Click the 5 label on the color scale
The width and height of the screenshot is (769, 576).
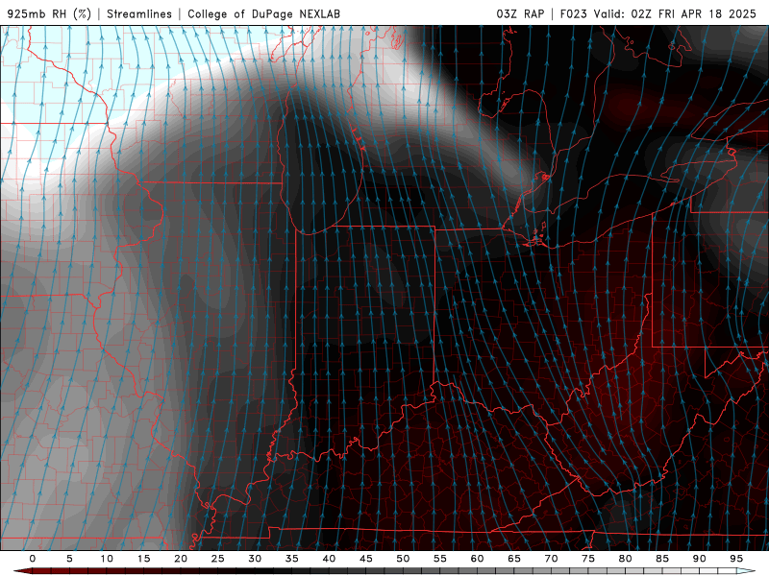point(69,559)
